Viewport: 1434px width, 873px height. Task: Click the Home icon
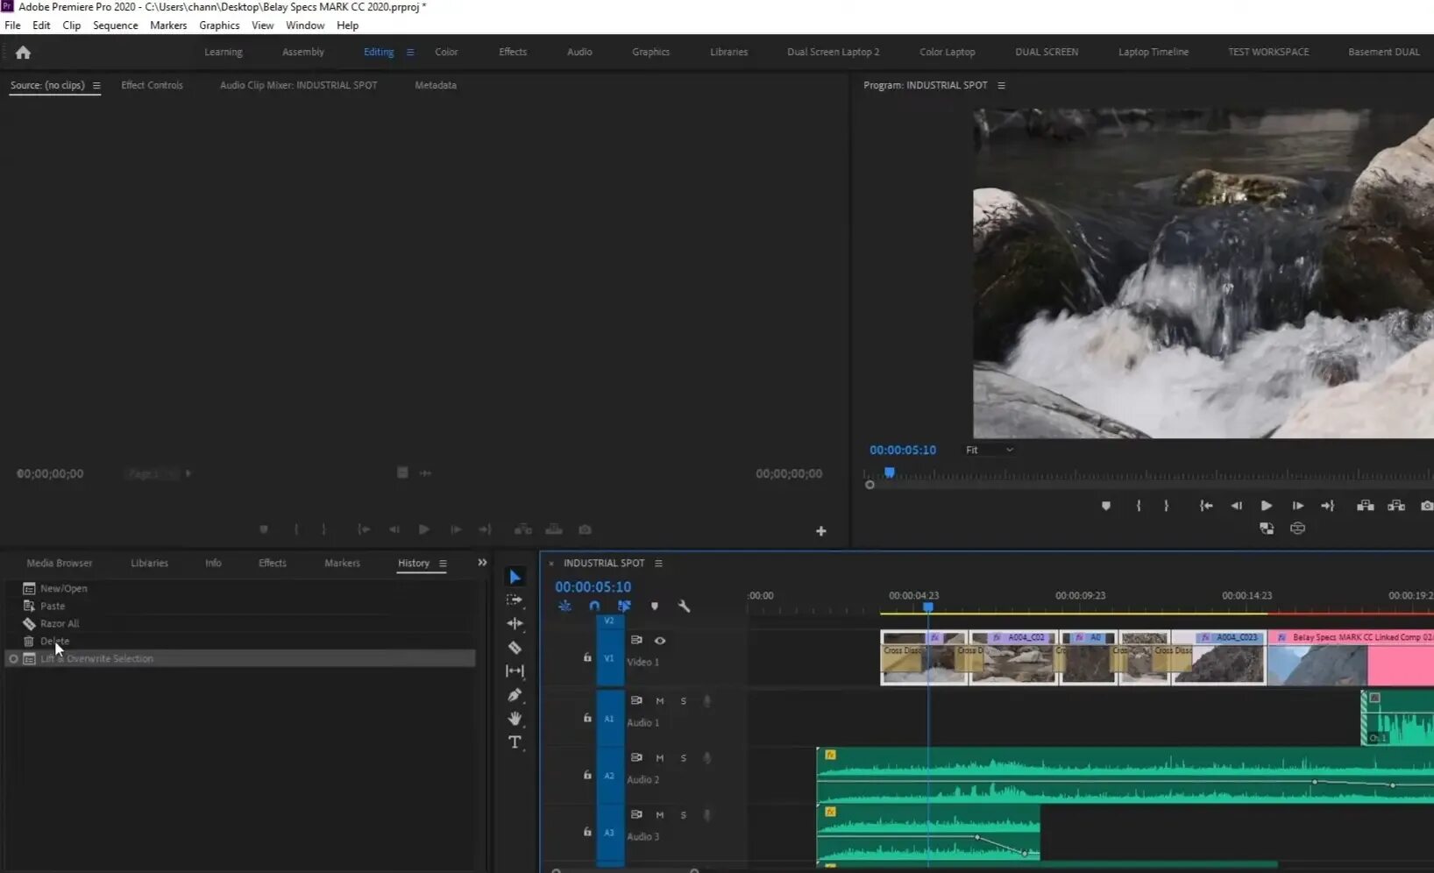pos(23,53)
